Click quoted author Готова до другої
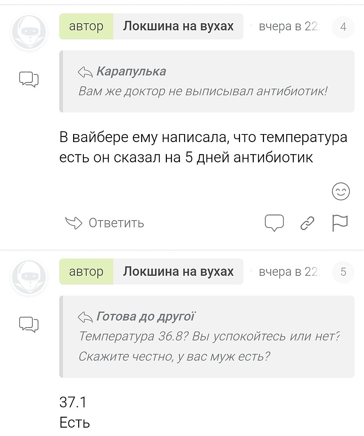Image resolution: width=364 pixels, height=436 pixels. pos(145,317)
